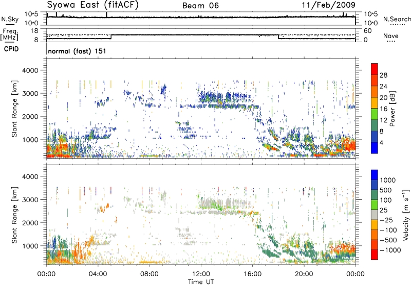Click the "Nave" legend label
The image size is (411, 285).
point(391,36)
